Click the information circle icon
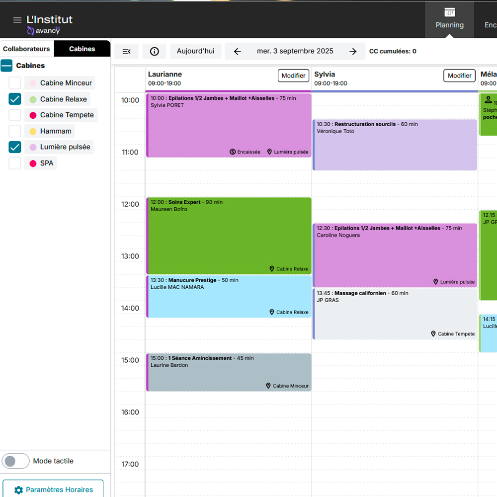This screenshot has height=497, width=497. point(154,51)
